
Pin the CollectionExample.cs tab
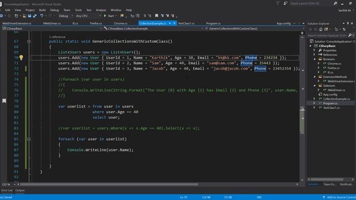click(x=170, y=23)
